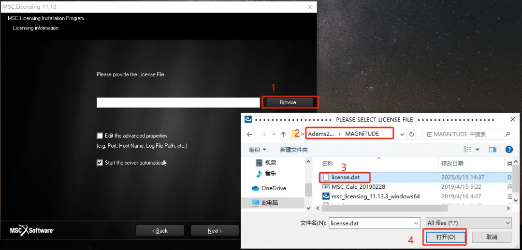Click the 修改日期 column header
The width and height of the screenshot is (522, 250).
tap(452, 163)
